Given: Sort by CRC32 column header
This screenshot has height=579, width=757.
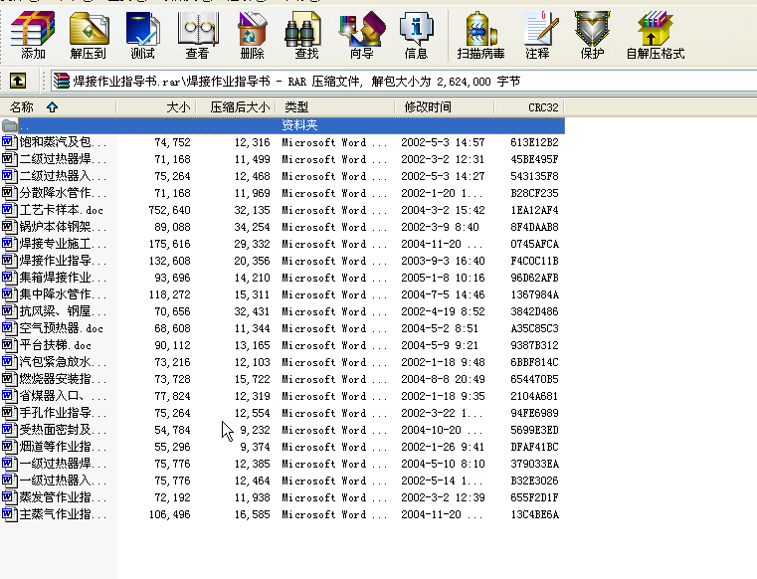Looking at the screenshot, I should 529,107.
